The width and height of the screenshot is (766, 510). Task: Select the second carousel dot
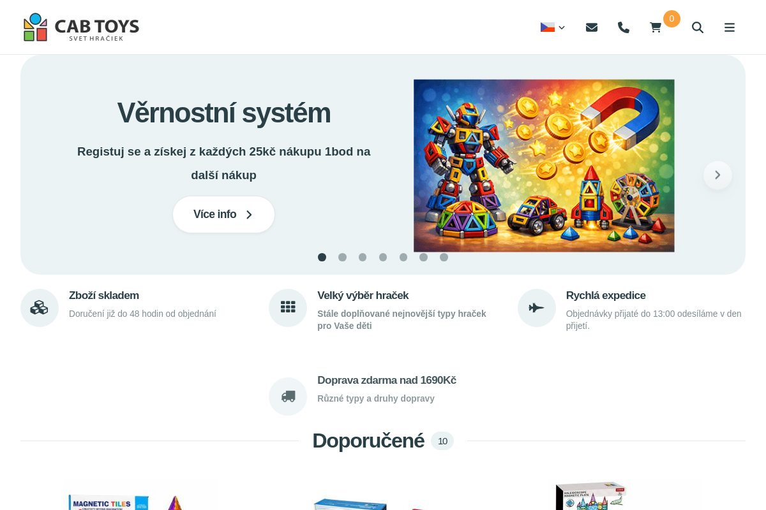(342, 257)
